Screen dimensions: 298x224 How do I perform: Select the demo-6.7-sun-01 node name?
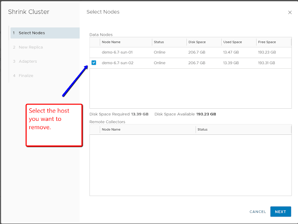pos(117,53)
